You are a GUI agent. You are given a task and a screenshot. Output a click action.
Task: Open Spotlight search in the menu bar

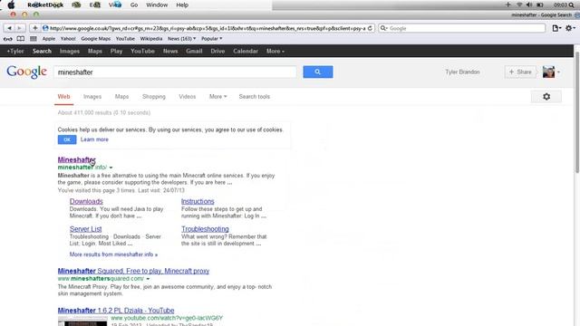[x=572, y=5]
